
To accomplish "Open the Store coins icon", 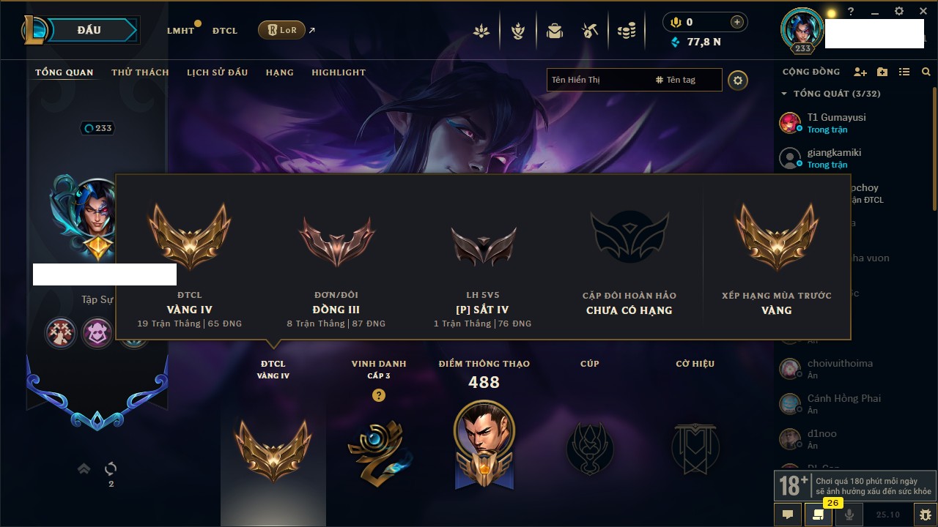I will [x=626, y=31].
